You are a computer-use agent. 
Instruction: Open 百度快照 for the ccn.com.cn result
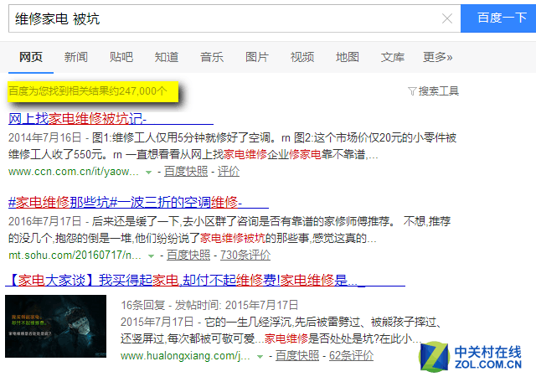coord(186,172)
